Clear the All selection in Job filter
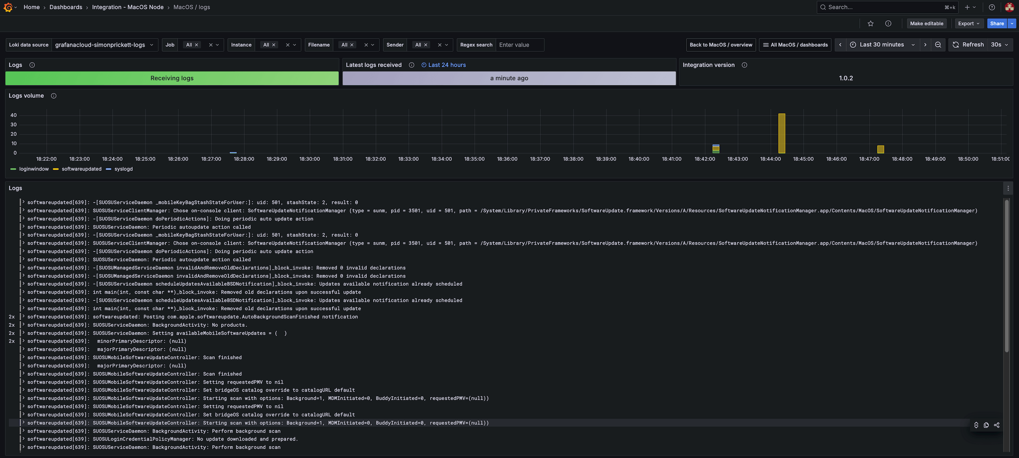Screen dimensions: 1019x458 tap(196, 45)
